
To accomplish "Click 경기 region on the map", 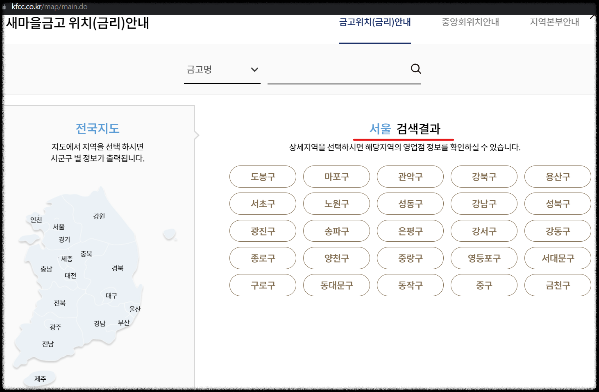I will [x=64, y=239].
